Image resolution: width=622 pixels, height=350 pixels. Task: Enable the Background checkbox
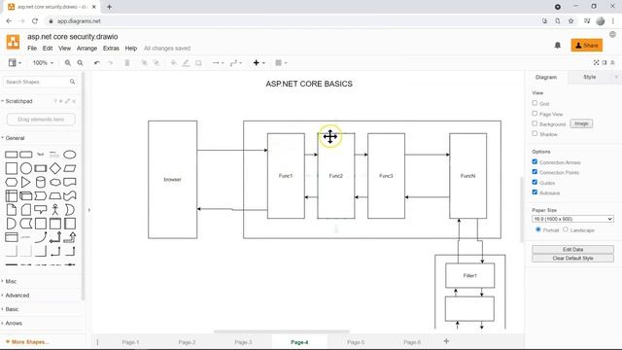coord(535,123)
